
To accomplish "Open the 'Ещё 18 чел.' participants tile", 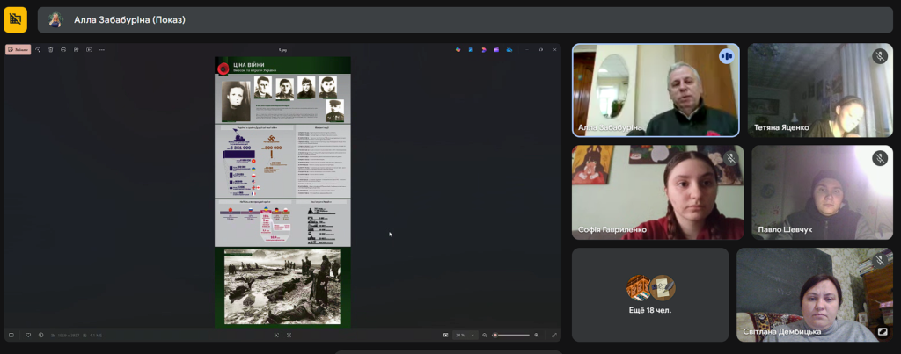I will [x=650, y=294].
